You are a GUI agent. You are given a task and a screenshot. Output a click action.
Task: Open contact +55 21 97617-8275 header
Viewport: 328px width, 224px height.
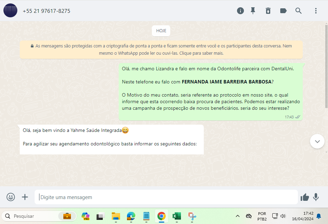pos(46,11)
